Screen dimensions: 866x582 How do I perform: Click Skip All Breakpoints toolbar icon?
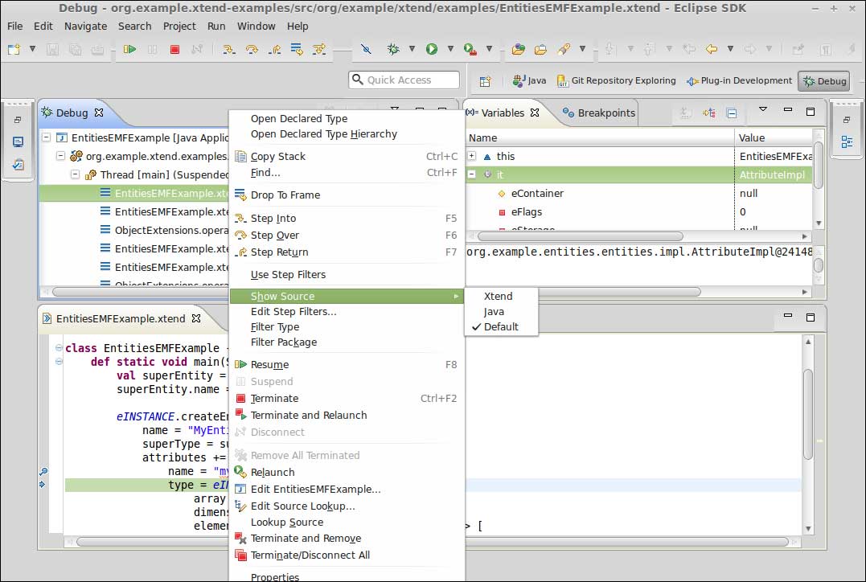coord(366,49)
